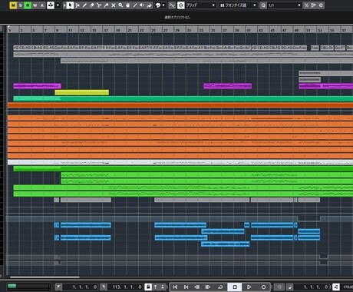This screenshot has width=353, height=292.
Task: Click bar 49 on the ruler
Action: [296, 30]
